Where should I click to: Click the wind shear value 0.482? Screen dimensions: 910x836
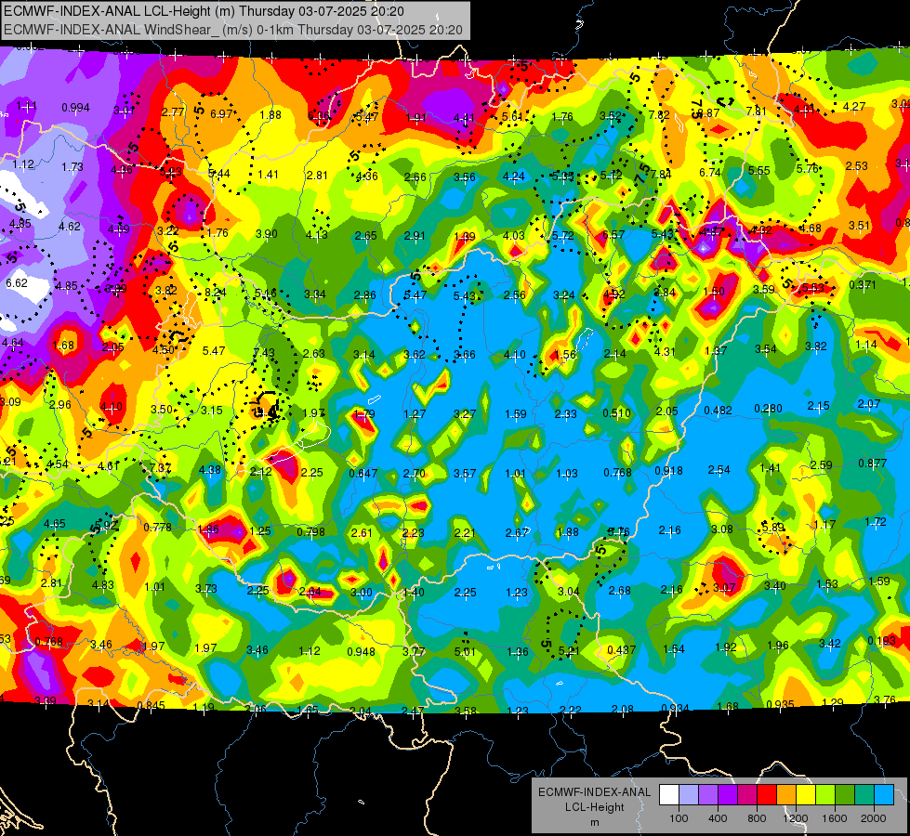pyautogui.click(x=718, y=411)
